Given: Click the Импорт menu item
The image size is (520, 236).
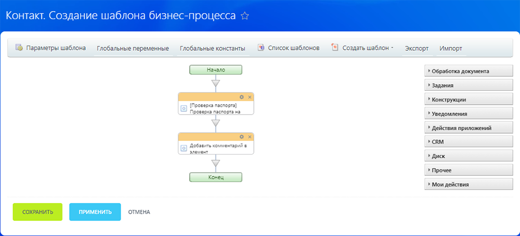Looking at the screenshot, I should (450, 48).
